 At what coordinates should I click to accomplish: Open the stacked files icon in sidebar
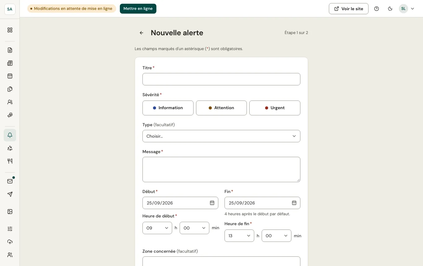[10, 89]
